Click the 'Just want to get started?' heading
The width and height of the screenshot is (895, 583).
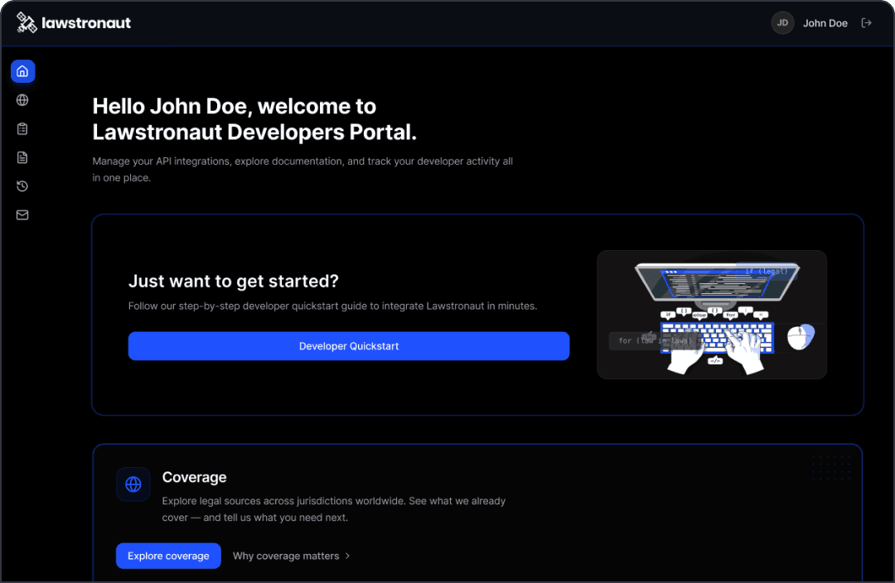[x=234, y=281]
